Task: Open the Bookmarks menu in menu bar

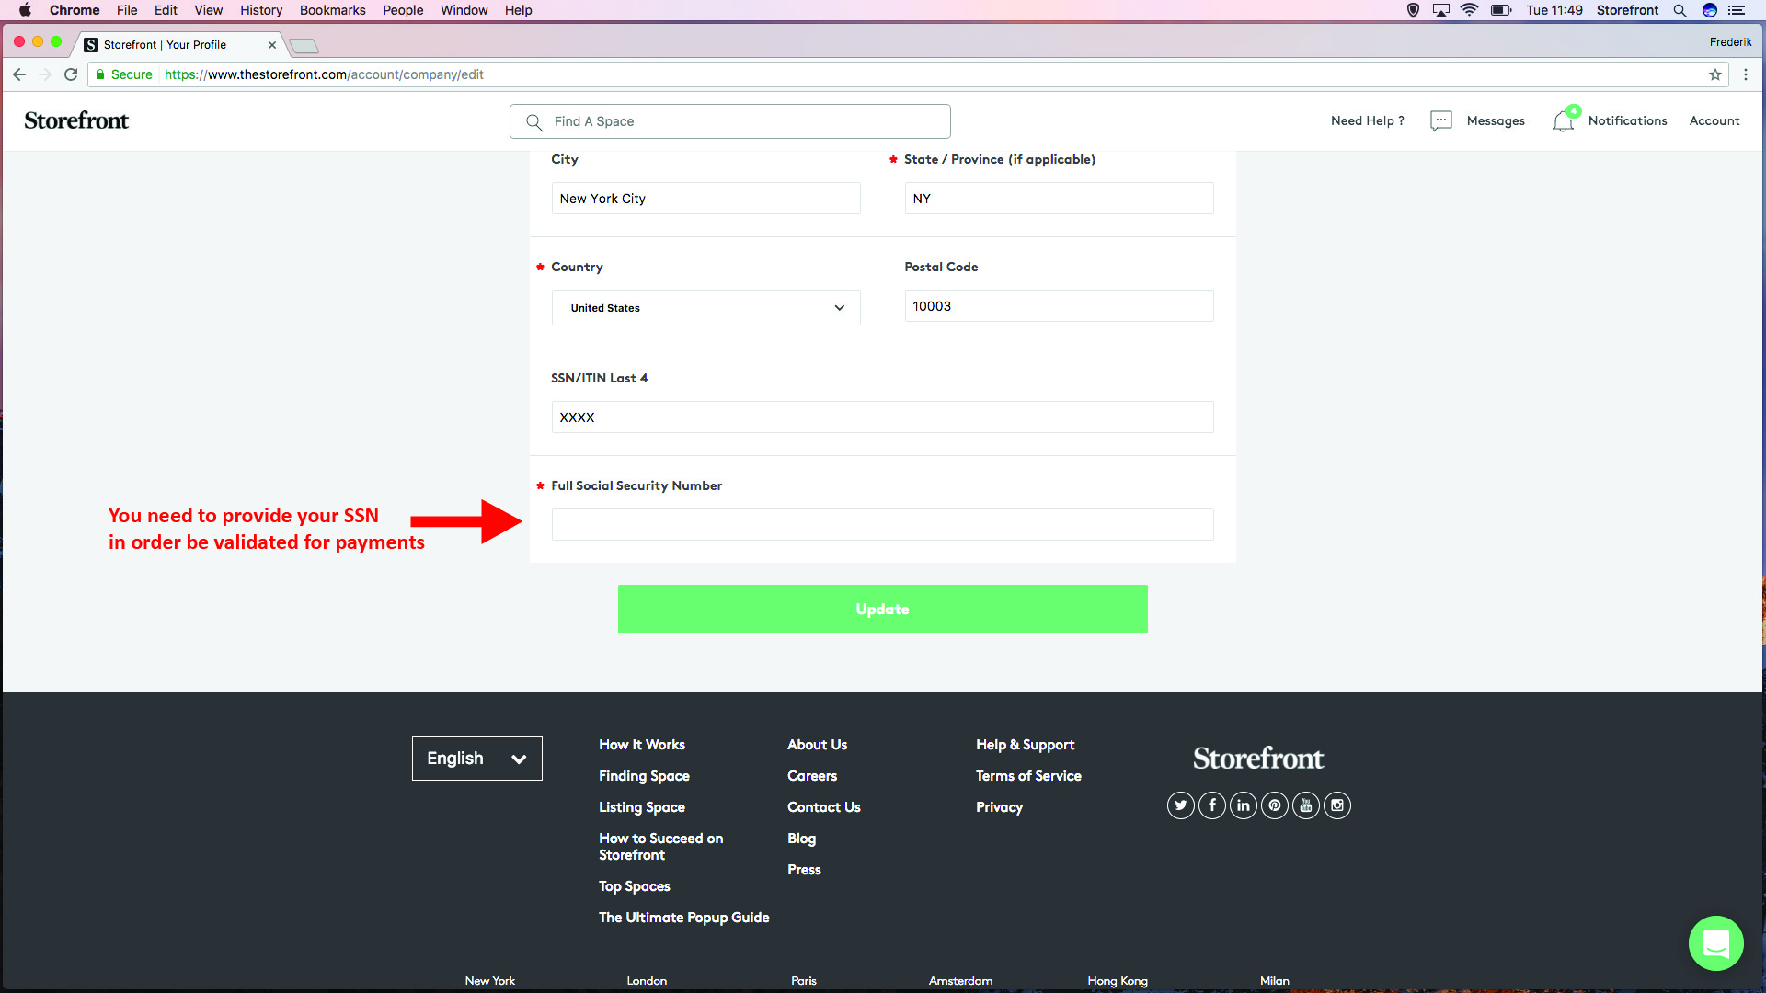Action: point(332,10)
